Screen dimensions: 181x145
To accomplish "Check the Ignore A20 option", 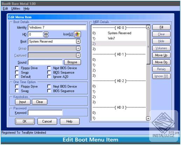I will (x=49, y=77).
